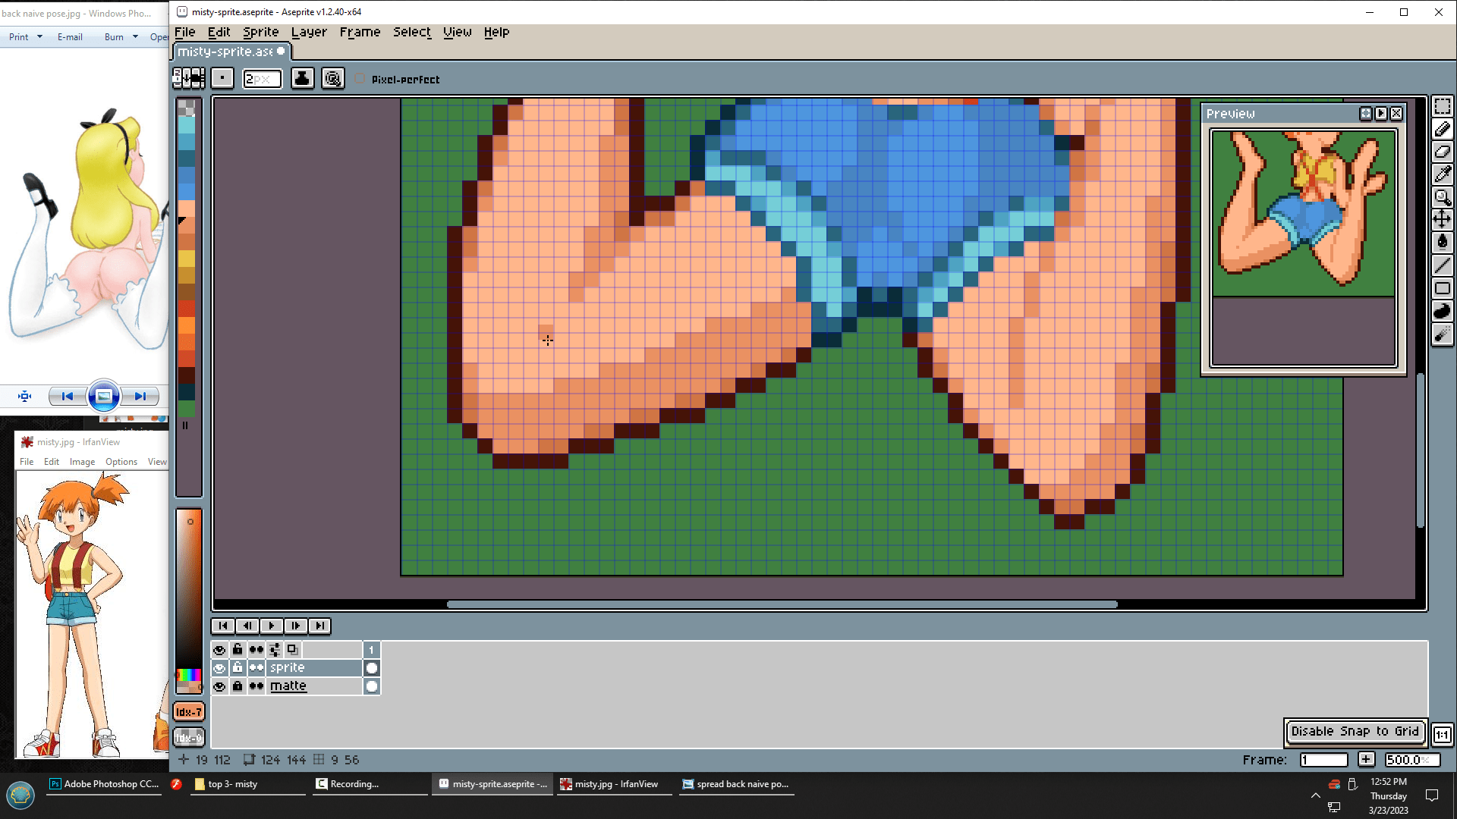This screenshot has width=1457, height=819.
Task: Select the Line tool
Action: tap(1442, 265)
